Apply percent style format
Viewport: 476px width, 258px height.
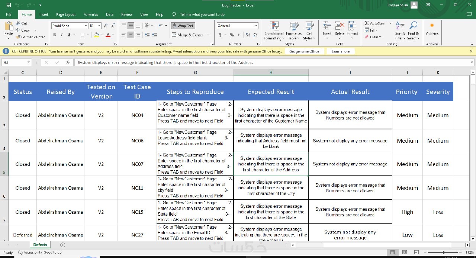[232, 35]
